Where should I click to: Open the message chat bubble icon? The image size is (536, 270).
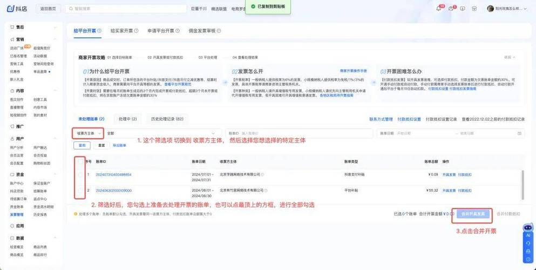451,9
